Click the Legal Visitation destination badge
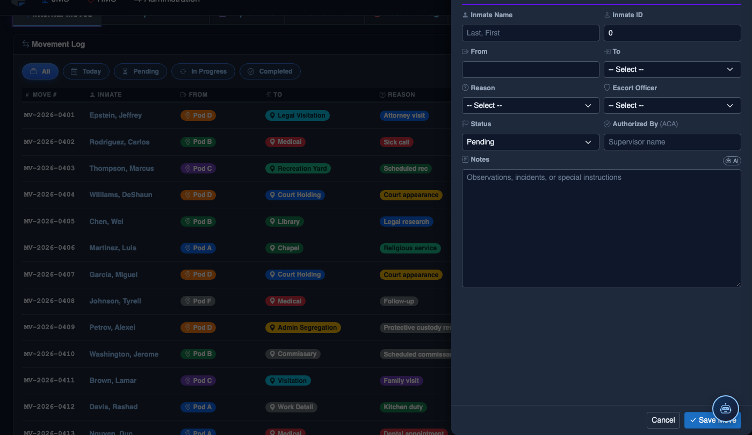Screen dimensions: 752x435 (297, 115)
